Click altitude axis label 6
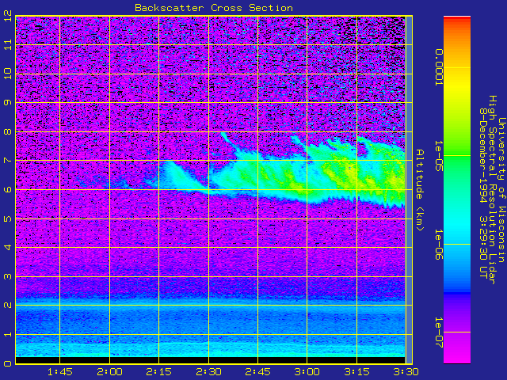The height and width of the screenshot is (380, 507). pyautogui.click(x=8, y=189)
